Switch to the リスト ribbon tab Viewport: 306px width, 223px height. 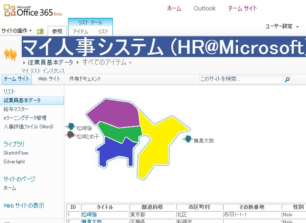pos(103,32)
